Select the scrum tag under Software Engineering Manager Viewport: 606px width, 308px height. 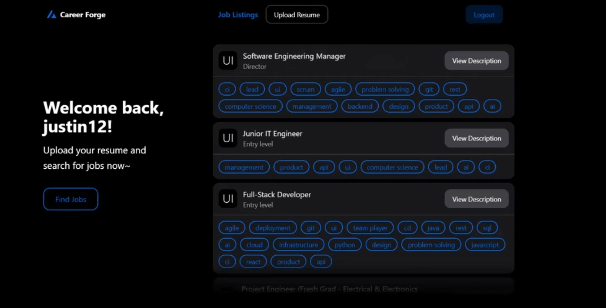(x=306, y=89)
